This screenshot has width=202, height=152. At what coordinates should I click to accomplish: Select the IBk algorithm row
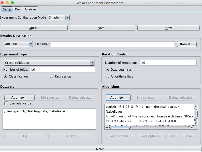(x=149, y=116)
